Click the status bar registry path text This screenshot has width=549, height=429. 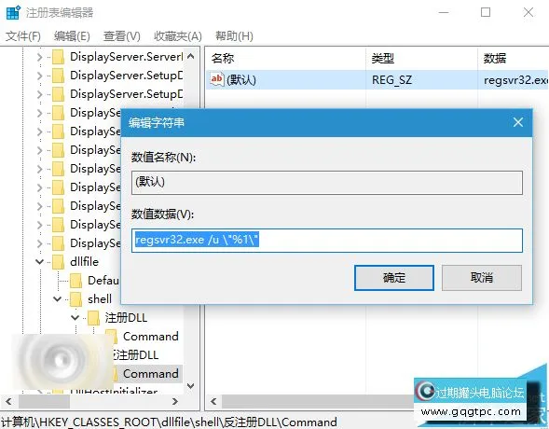[169, 422]
